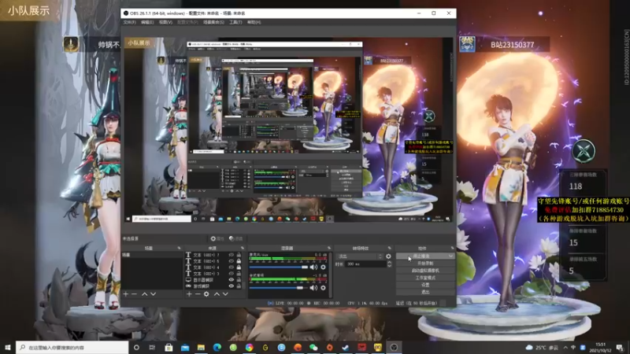
Task: Open Steam from the Windows taskbar
Action: click(x=346, y=348)
